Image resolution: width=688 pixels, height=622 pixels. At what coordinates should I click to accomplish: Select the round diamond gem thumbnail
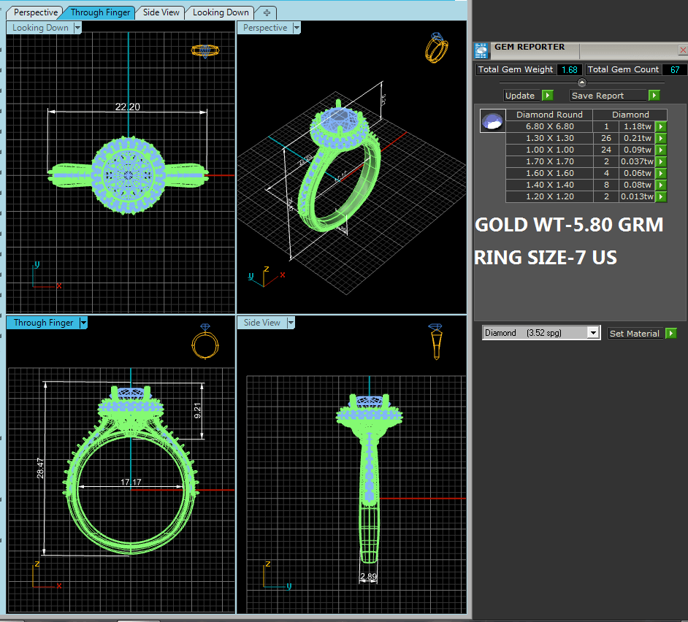tap(492, 120)
